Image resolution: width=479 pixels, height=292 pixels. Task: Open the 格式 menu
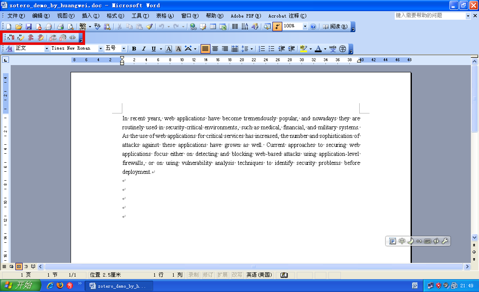pyautogui.click(x=115, y=16)
